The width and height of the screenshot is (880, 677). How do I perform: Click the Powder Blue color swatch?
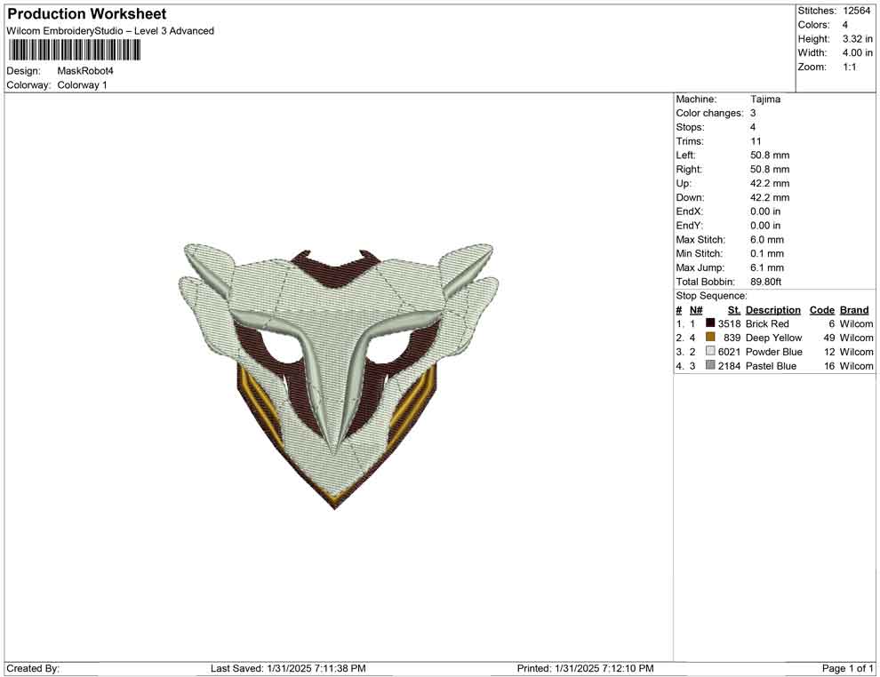pos(710,352)
